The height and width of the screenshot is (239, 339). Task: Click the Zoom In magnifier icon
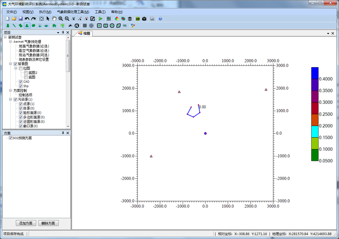coord(61,18)
